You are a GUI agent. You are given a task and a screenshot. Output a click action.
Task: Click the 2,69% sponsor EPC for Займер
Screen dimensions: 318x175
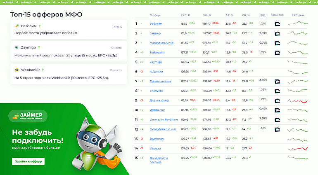click(x=263, y=33)
